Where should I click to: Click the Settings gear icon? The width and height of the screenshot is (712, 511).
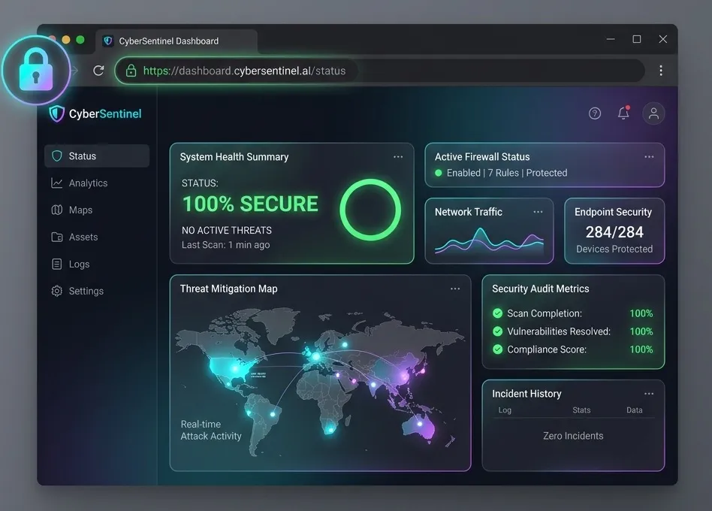(57, 291)
